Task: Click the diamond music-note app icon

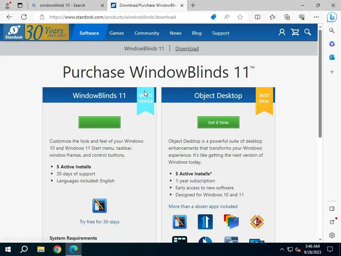Action: point(257,222)
